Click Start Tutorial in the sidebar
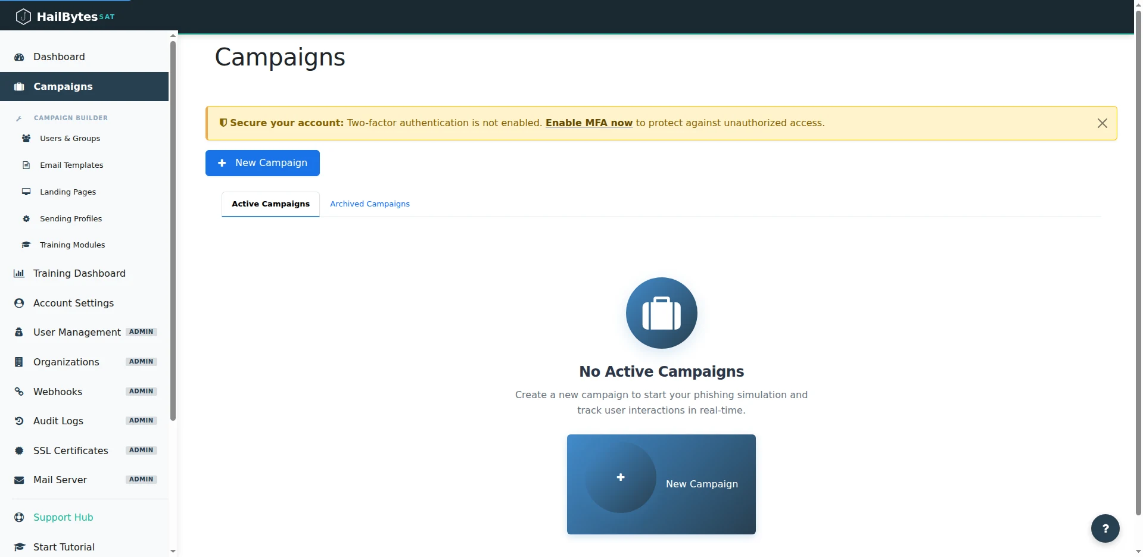This screenshot has width=1143, height=557. (x=64, y=546)
